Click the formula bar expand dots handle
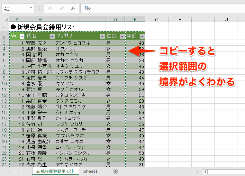This screenshot has height=176, width=245. click(x=39, y=8)
